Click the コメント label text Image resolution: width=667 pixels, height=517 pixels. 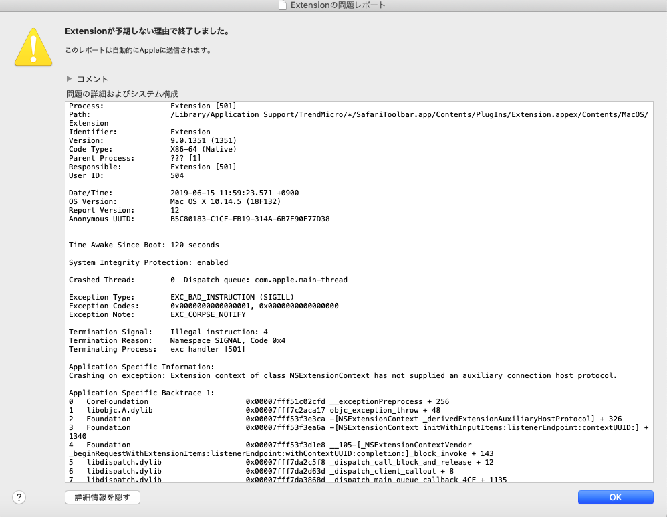93,79
